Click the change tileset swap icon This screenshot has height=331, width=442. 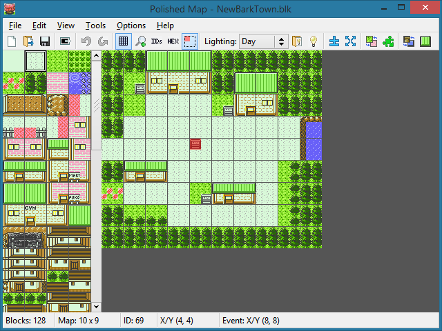coord(372,41)
